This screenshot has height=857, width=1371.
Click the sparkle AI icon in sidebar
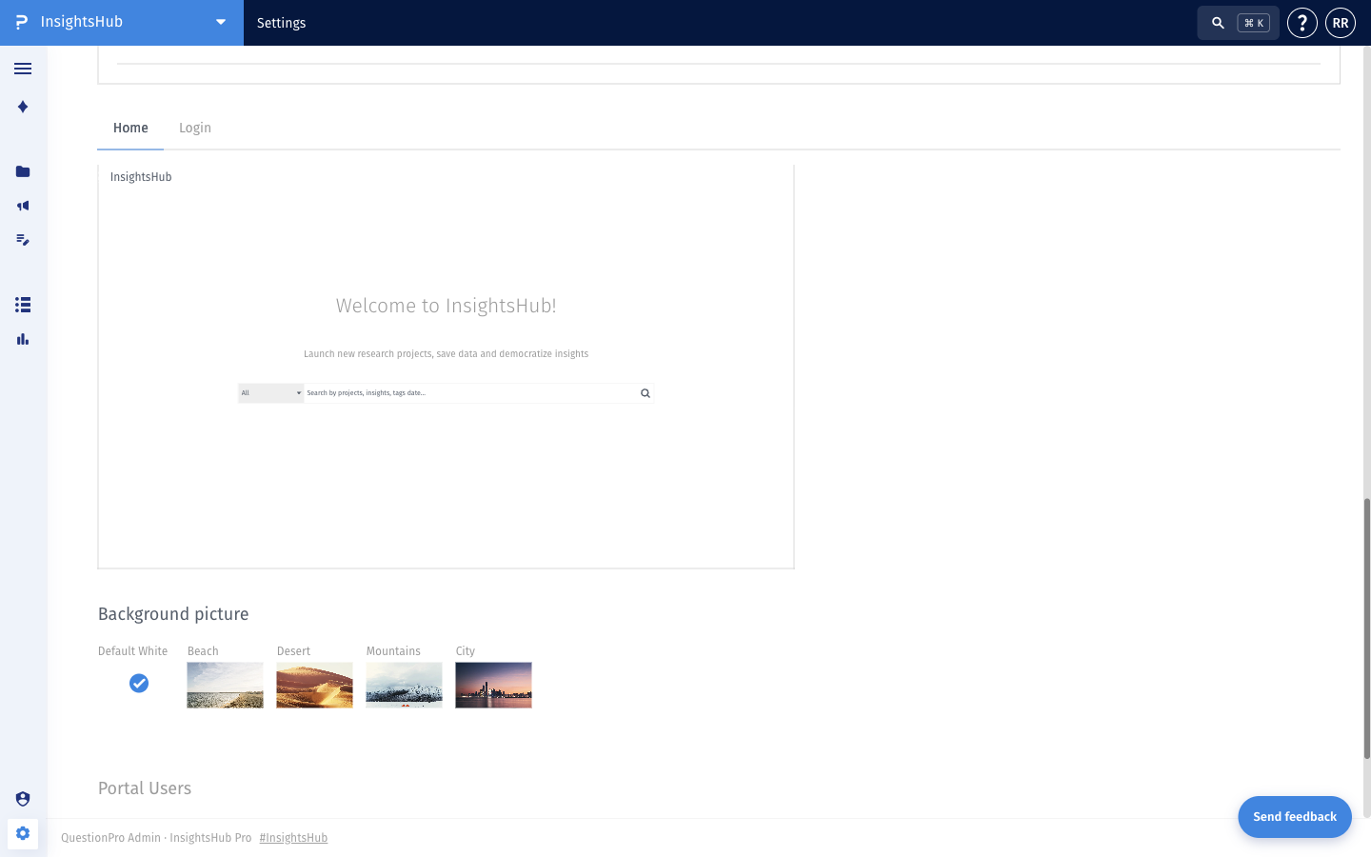point(23,107)
